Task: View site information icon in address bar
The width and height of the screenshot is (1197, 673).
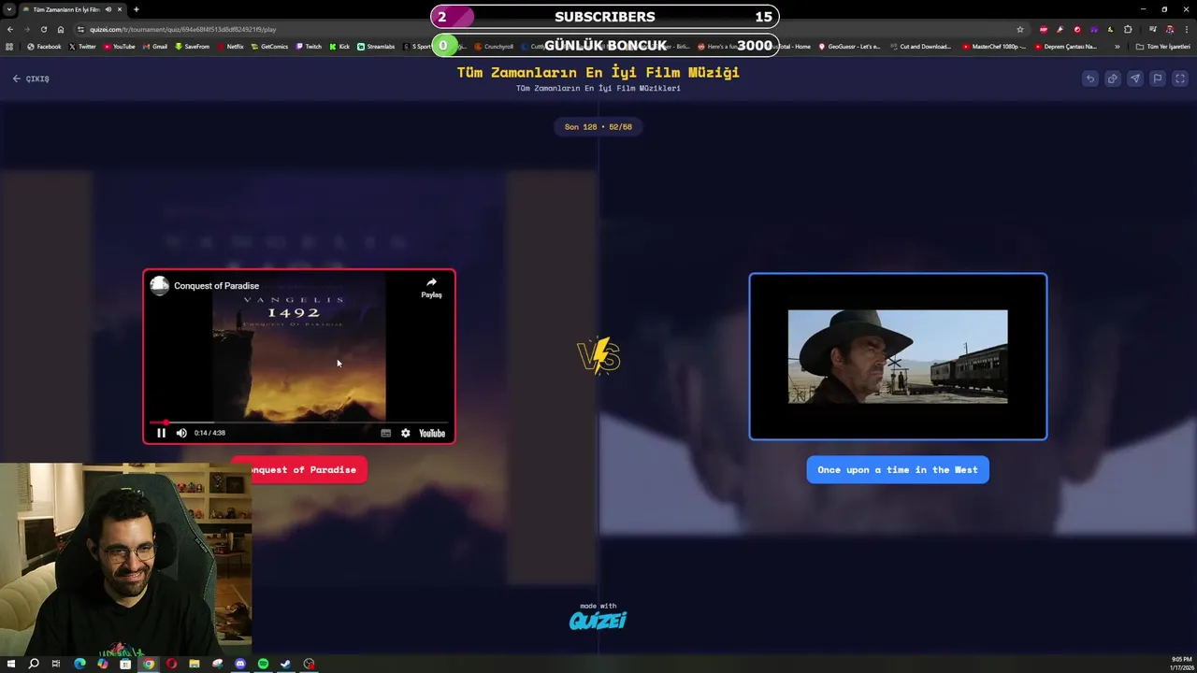Action: coord(81,29)
